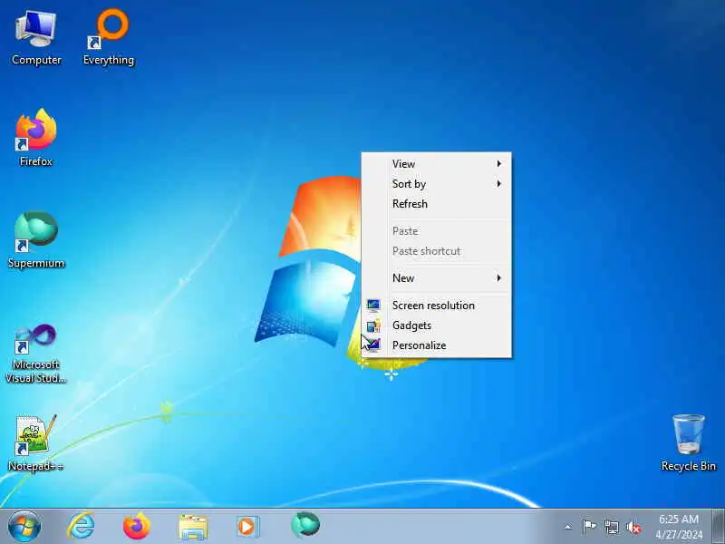The image size is (725, 544).
Task: Launch Internet Explorer from the taskbar
Action: tap(82, 527)
